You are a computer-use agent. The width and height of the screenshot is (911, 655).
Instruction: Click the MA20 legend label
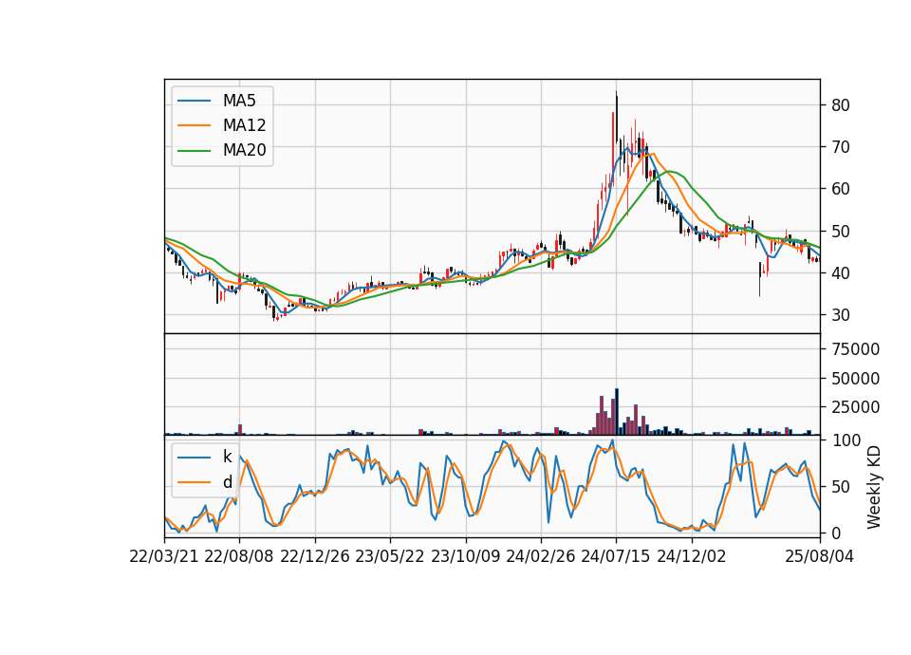[244, 150]
